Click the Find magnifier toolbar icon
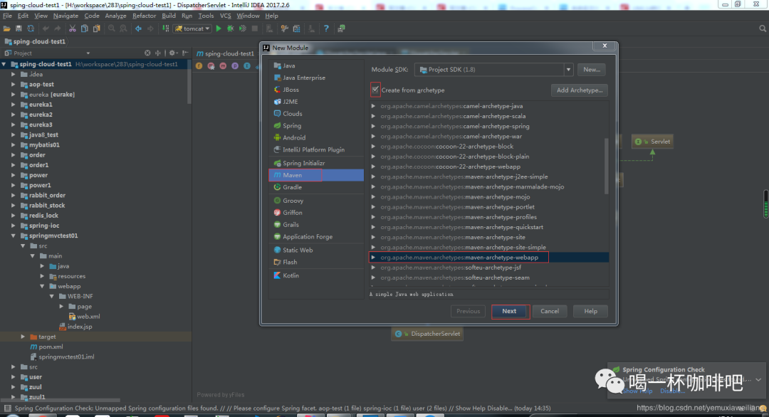Viewport: 769px width, 417px height. [112, 29]
